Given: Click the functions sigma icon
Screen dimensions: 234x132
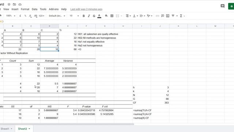Looking at the screenshot, I should click(x=181, y=16).
